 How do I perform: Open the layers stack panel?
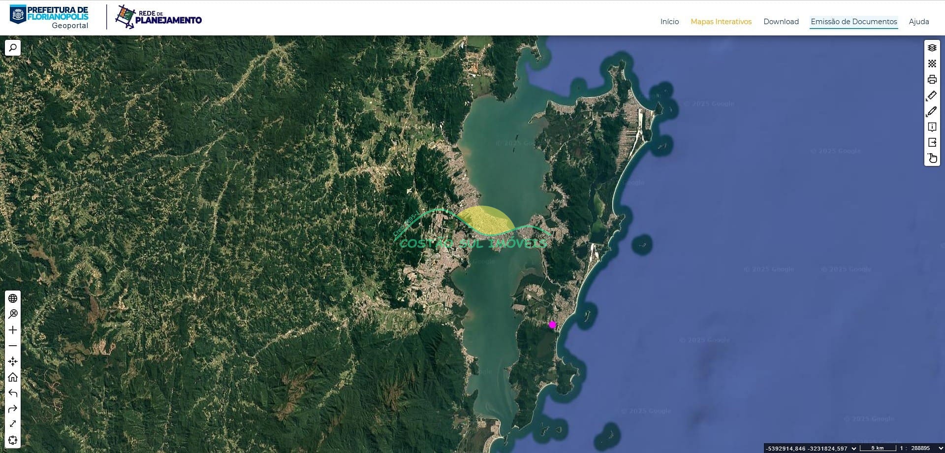pos(932,48)
